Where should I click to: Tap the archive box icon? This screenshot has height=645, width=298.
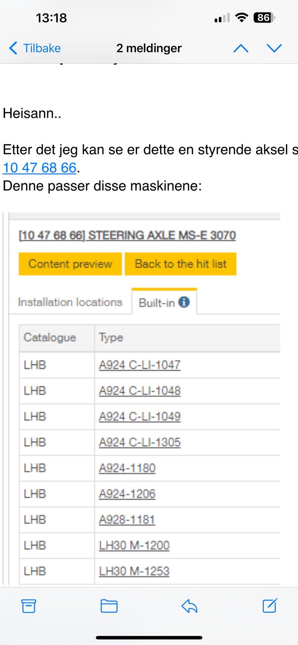29,606
